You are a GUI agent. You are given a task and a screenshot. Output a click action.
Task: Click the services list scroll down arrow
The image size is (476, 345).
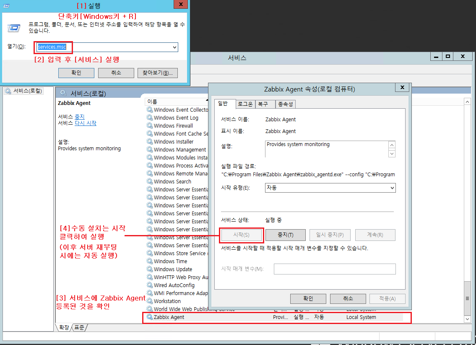pos(468,319)
